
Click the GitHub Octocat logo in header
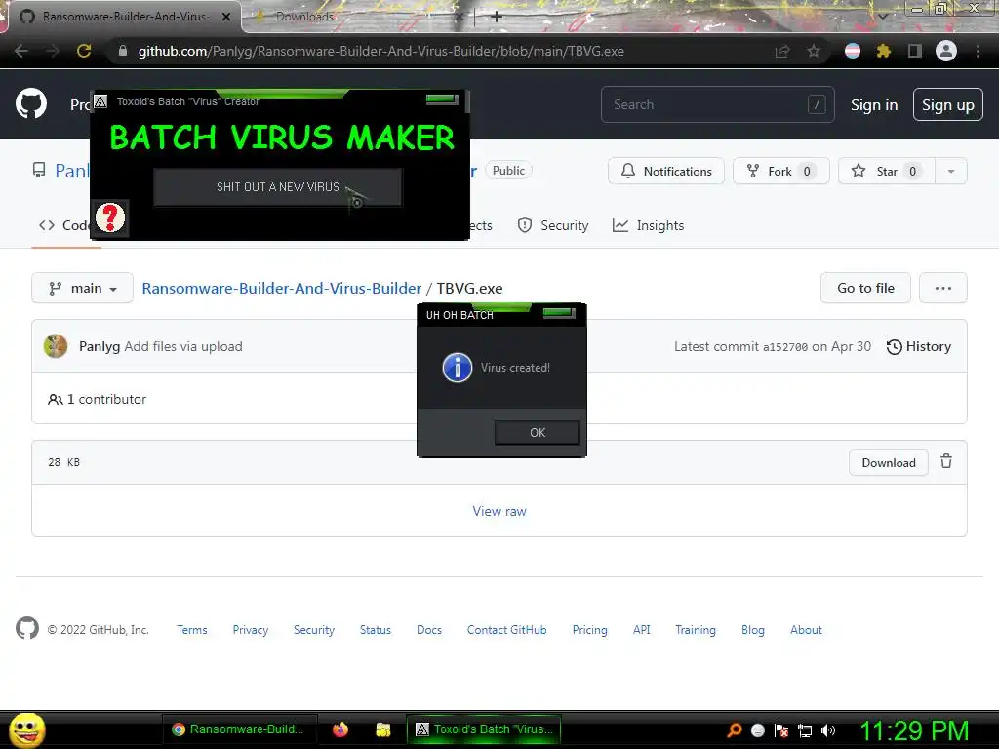click(31, 104)
